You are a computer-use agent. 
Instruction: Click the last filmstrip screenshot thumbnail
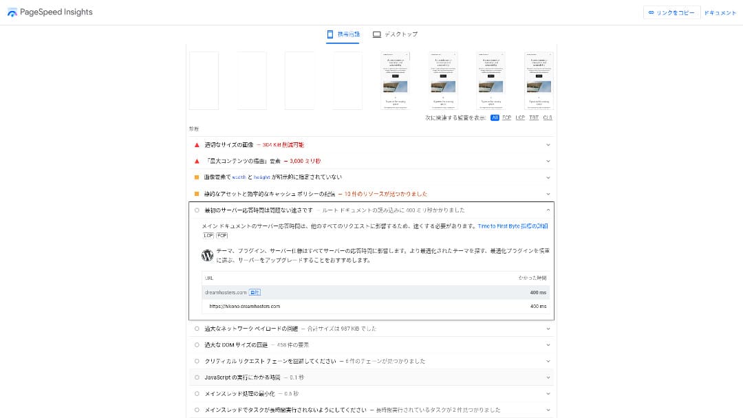(539, 80)
